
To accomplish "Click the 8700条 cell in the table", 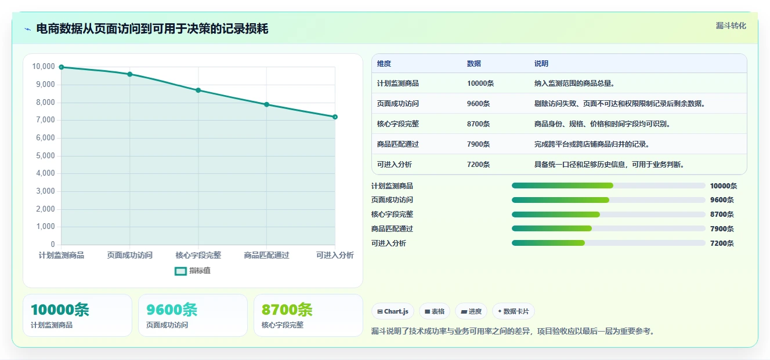I will 479,124.
